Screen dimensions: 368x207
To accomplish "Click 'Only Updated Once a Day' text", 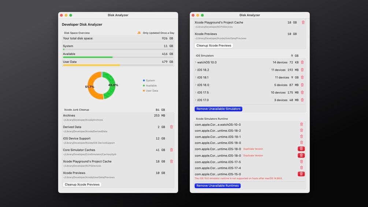I will (159, 33).
